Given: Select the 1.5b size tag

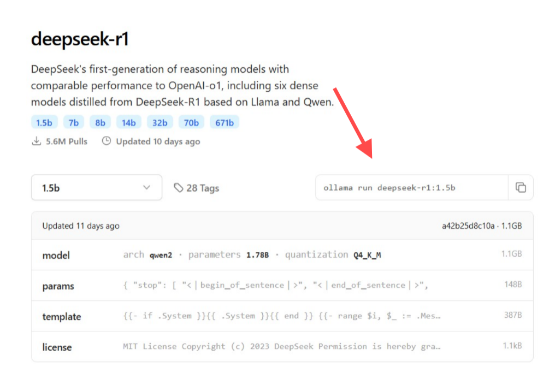Looking at the screenshot, I should coord(44,122).
